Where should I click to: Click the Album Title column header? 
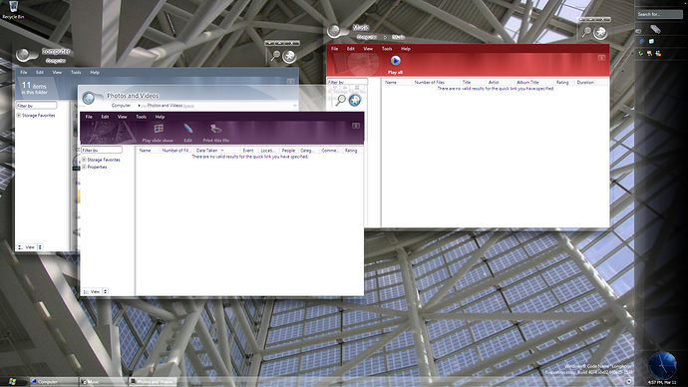tap(527, 82)
